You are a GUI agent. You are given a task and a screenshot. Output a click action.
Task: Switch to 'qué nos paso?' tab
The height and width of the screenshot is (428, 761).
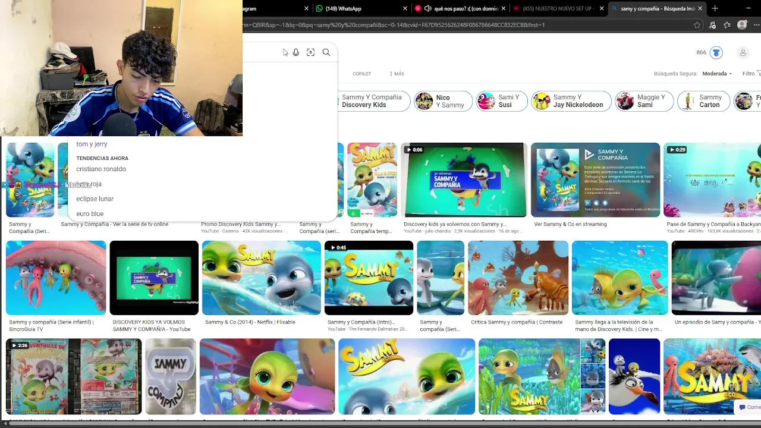point(461,8)
